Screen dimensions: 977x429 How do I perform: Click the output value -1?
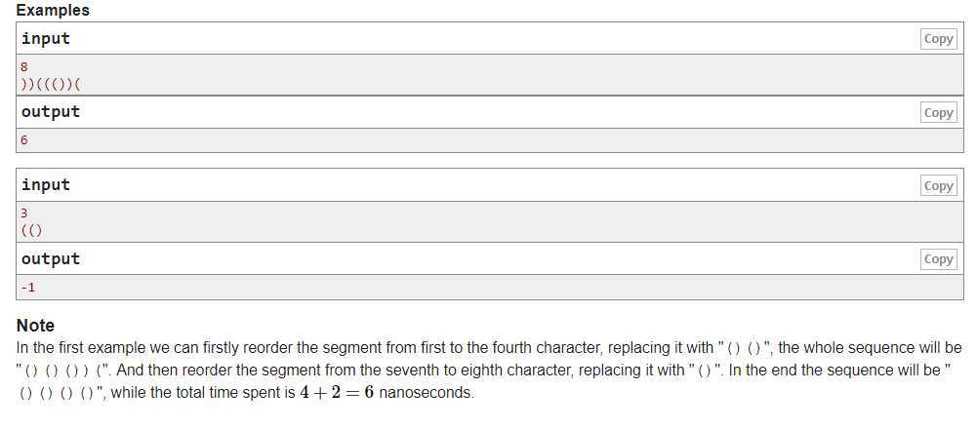click(27, 288)
